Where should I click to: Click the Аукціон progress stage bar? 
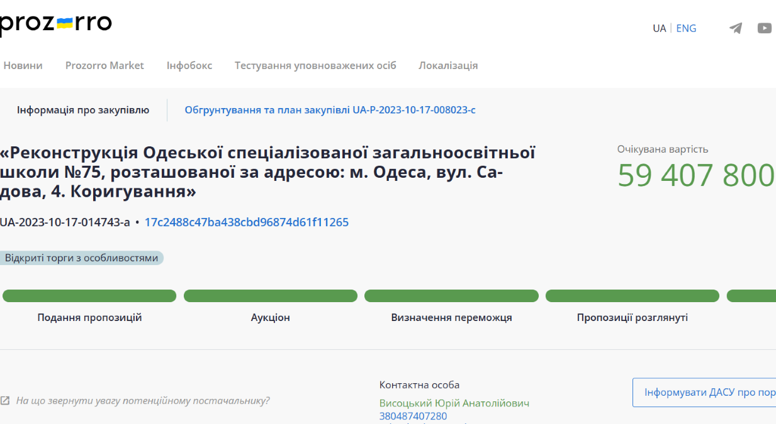coord(271,296)
